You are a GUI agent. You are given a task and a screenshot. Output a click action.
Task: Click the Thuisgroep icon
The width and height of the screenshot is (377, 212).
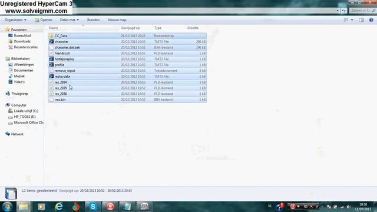[x=8, y=94]
